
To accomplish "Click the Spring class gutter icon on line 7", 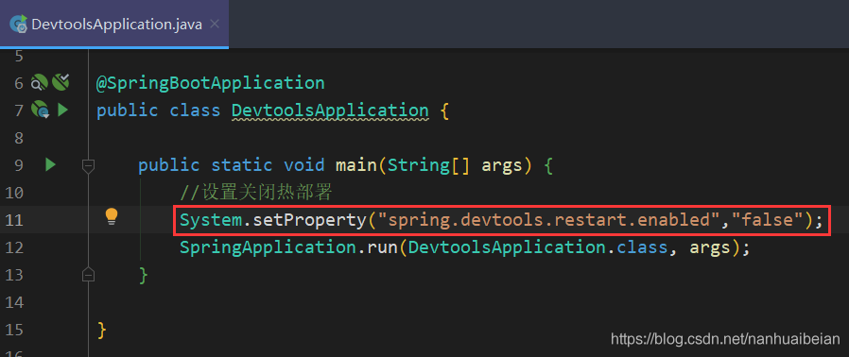I will point(40,110).
